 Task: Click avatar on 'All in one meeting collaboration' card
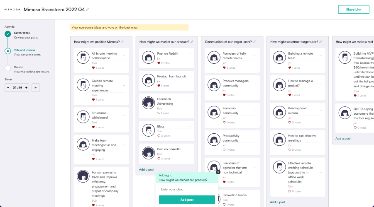83,58
